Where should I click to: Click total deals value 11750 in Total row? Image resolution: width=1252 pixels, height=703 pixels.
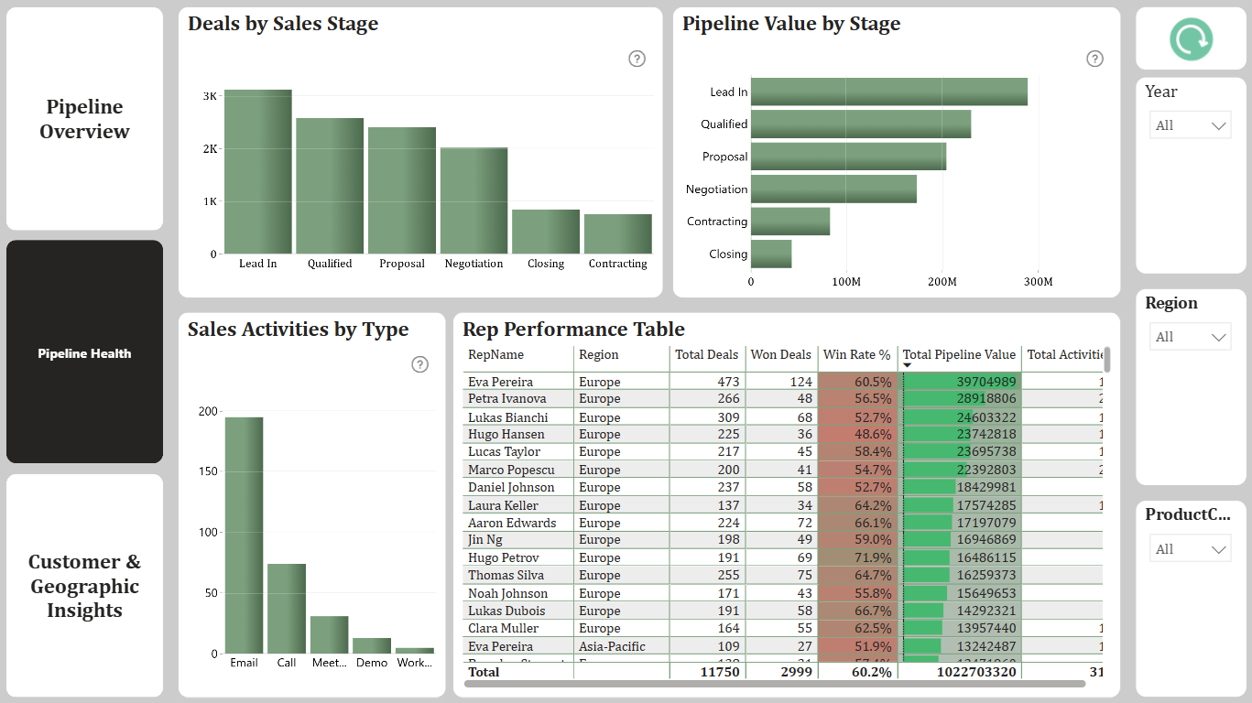click(719, 672)
